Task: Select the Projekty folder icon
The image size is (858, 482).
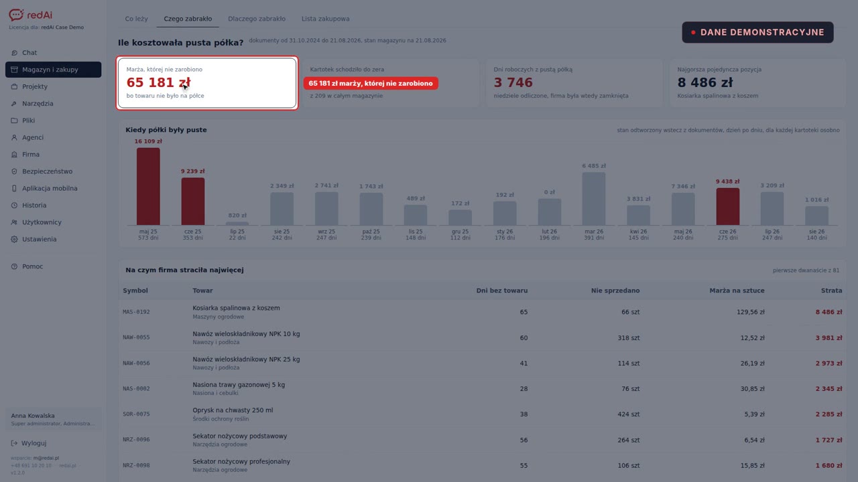Action: pos(15,86)
